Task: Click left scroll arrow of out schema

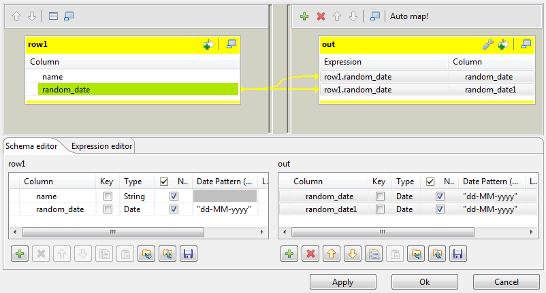Action: coord(285,232)
